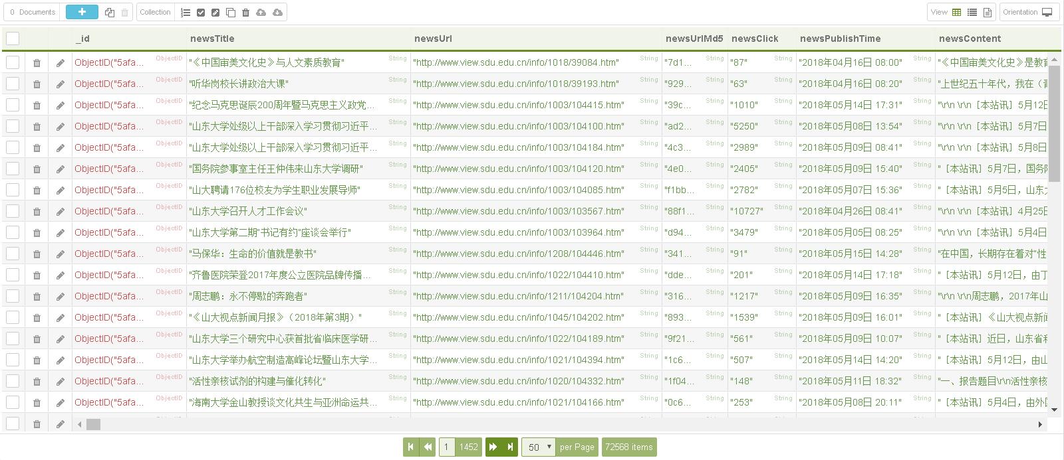Viewport: 1064px width, 460px height.
Task: Delete row with newsClick "507"
Action: [x=37, y=360]
